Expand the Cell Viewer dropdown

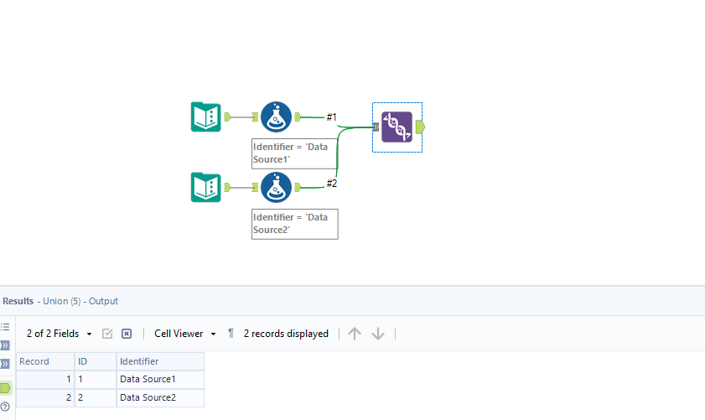(184, 334)
